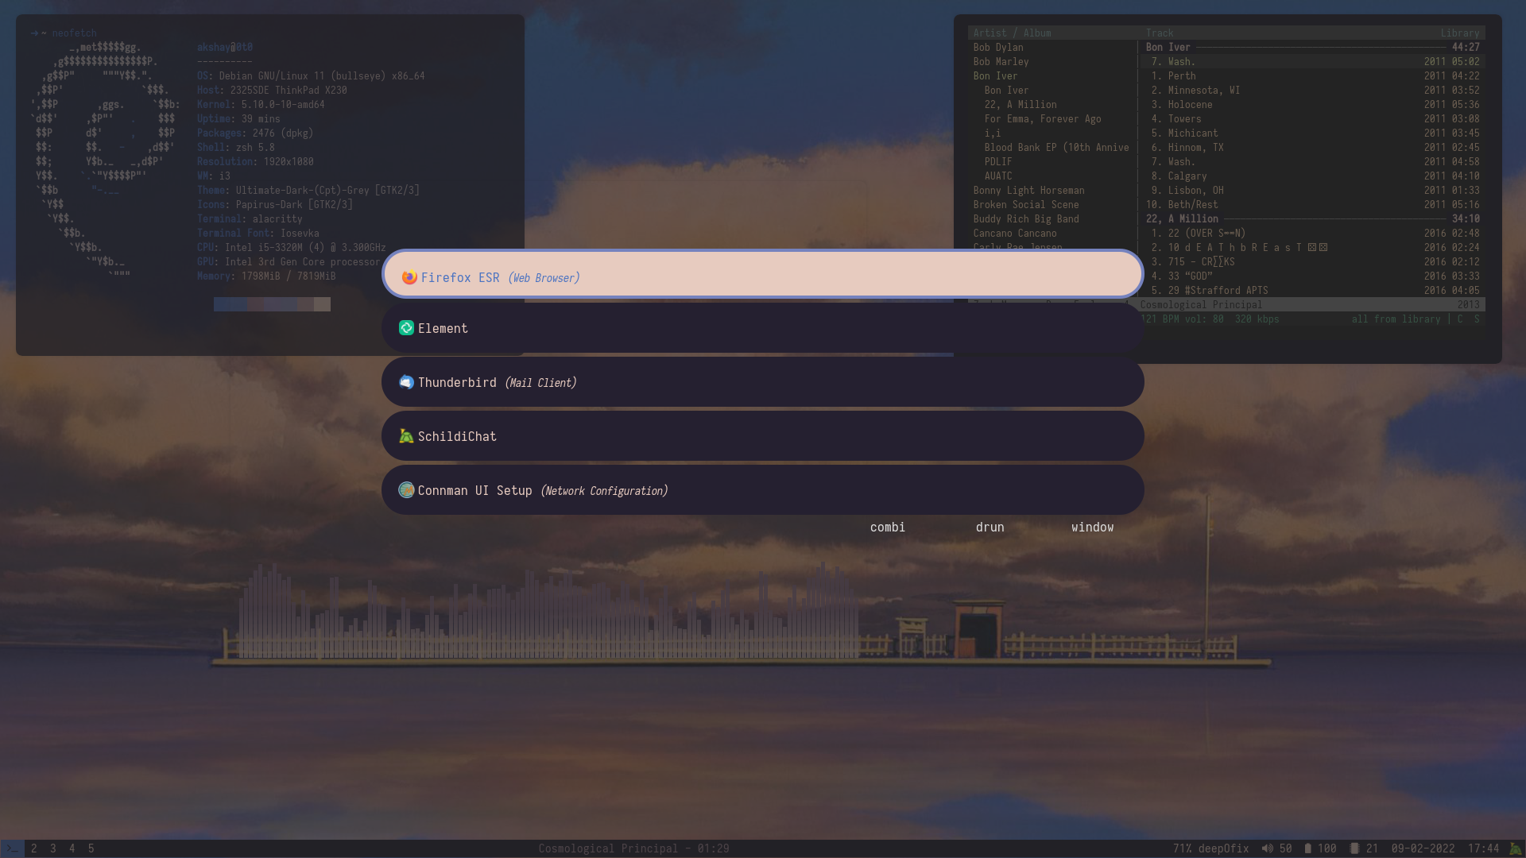Go to workspace 5 in the bar
The width and height of the screenshot is (1526, 858).
point(91,848)
